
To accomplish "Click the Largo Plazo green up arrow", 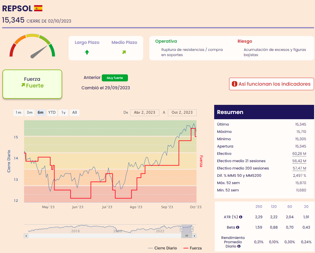I will click(x=87, y=52).
